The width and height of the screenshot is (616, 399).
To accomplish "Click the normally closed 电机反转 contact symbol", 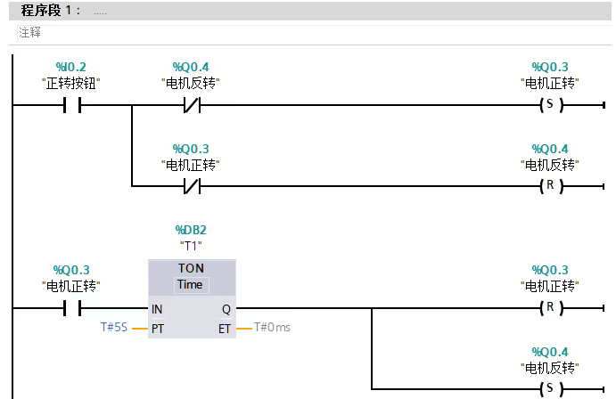I will [192, 105].
